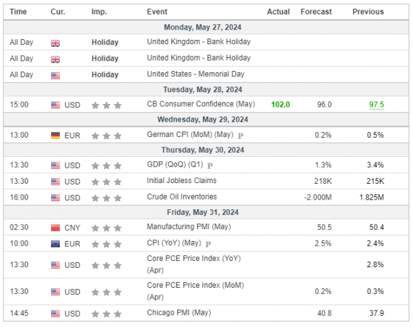The height and width of the screenshot is (327, 413).
Task: Click the Event column header
Action: [157, 12]
